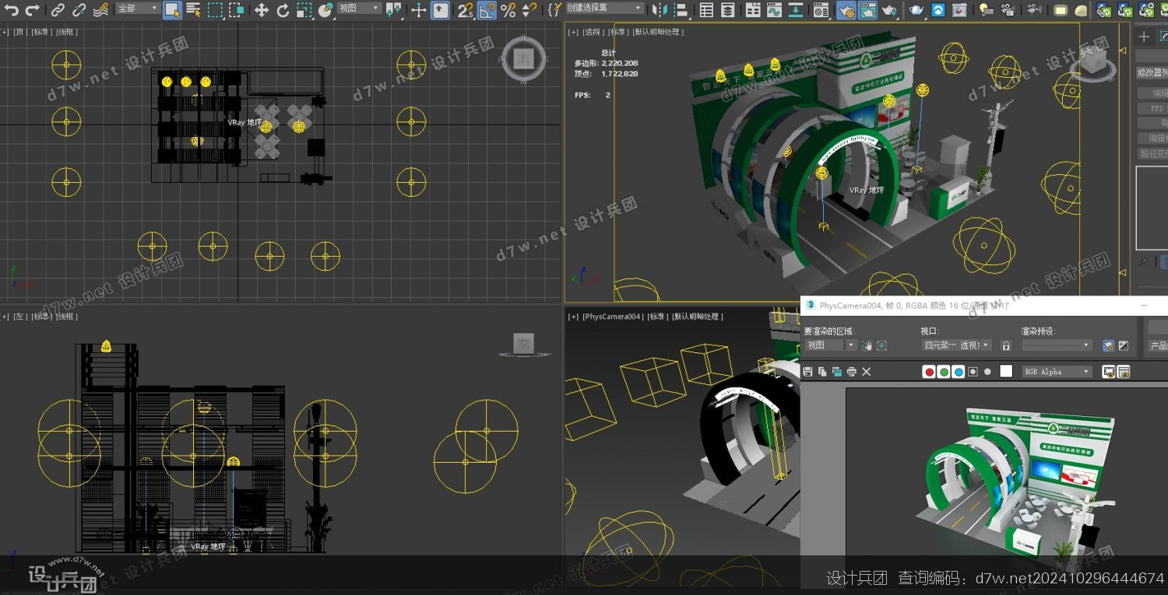
Task: Toggle Window/Crossing selection mode
Action: coord(236,10)
